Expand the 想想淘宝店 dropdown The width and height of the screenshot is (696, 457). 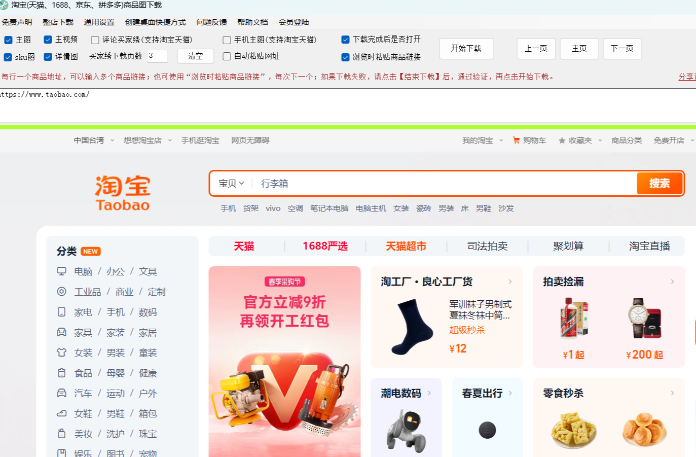click(x=148, y=140)
